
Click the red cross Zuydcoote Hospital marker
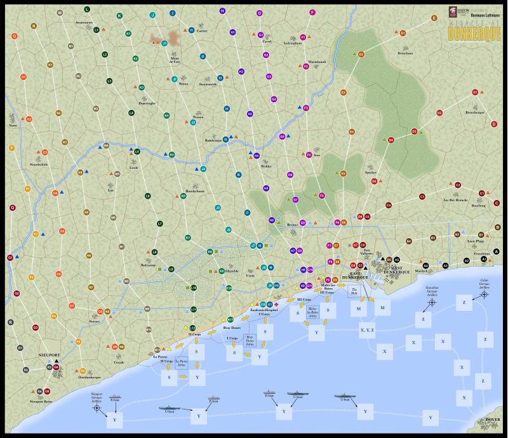[276, 304]
